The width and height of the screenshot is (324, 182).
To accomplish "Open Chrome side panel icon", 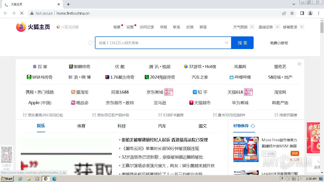I will [302, 13].
